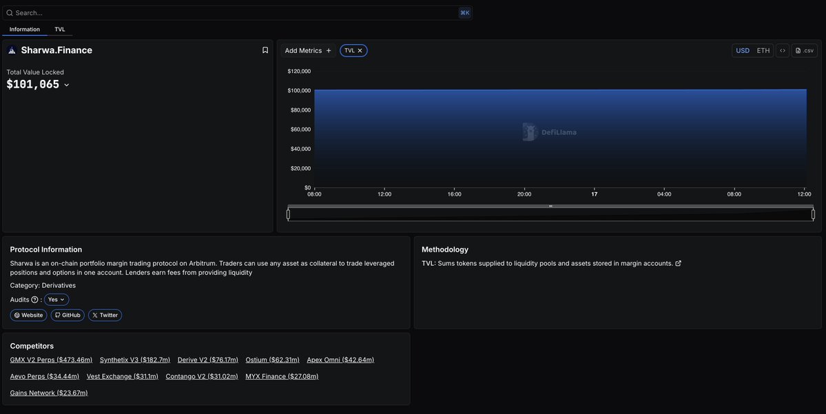The width and height of the screenshot is (826, 414).
Task: Open Synthetix V3 competitor page
Action: pyautogui.click(x=135, y=360)
